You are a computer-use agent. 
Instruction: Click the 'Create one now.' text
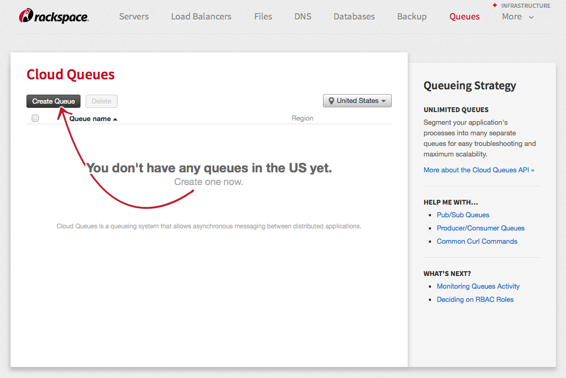209,182
